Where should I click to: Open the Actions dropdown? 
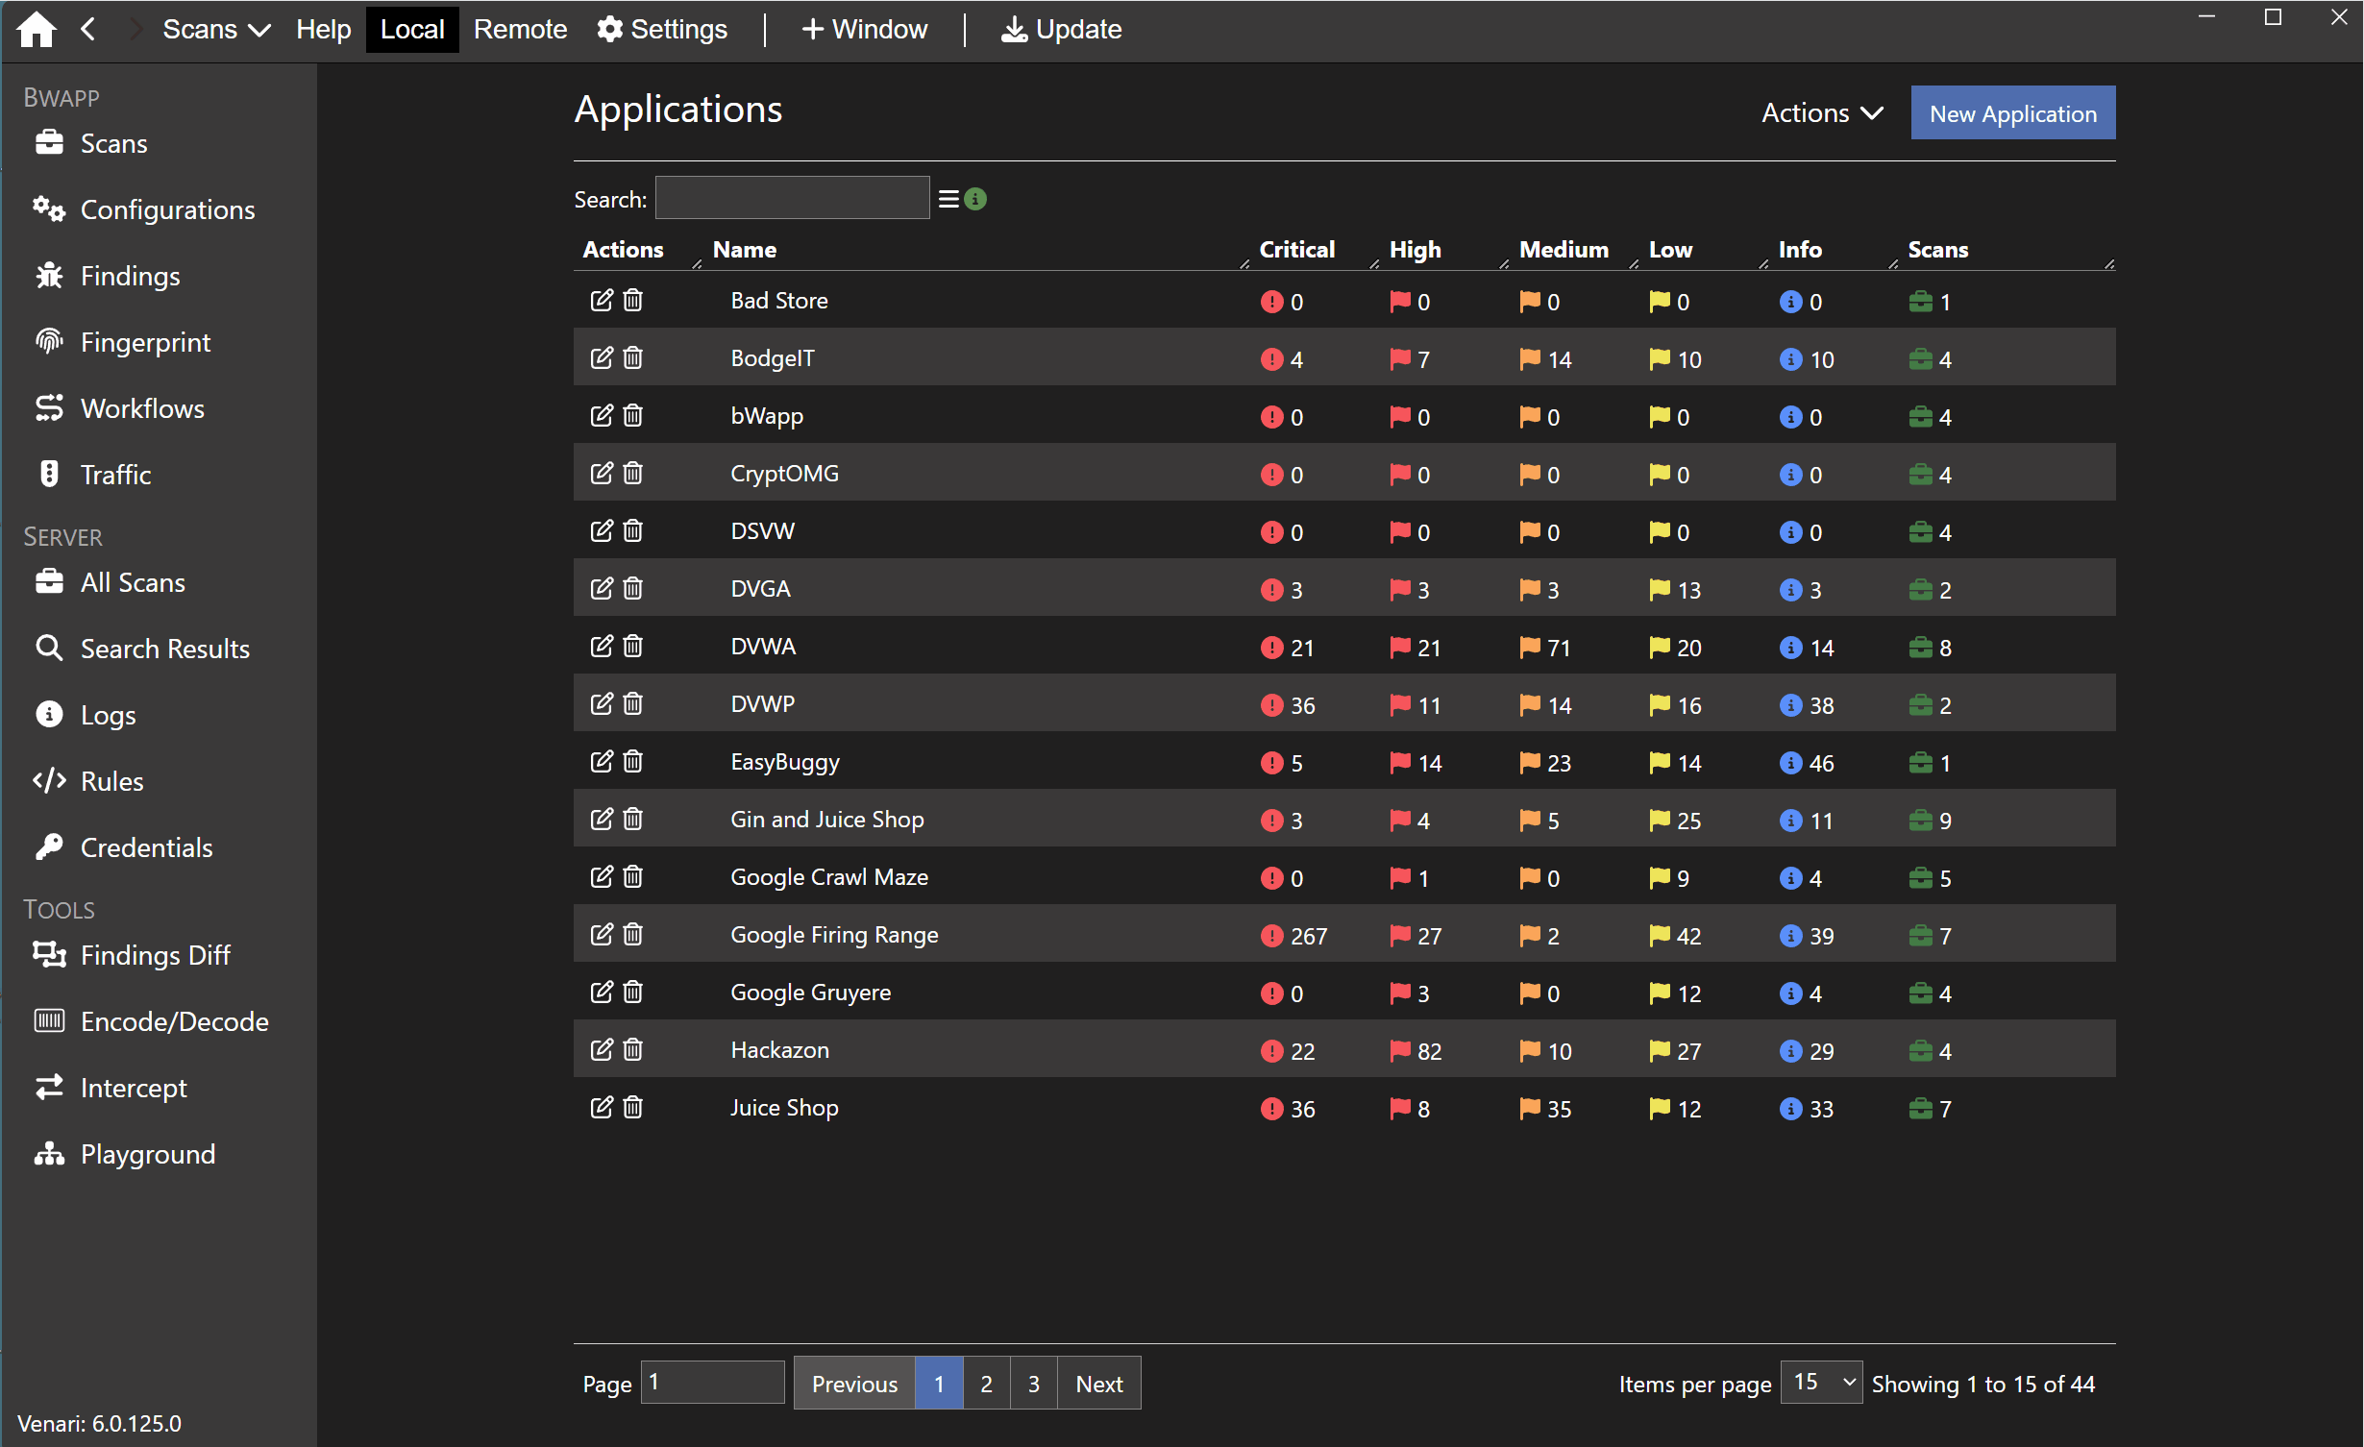pyautogui.click(x=1821, y=113)
